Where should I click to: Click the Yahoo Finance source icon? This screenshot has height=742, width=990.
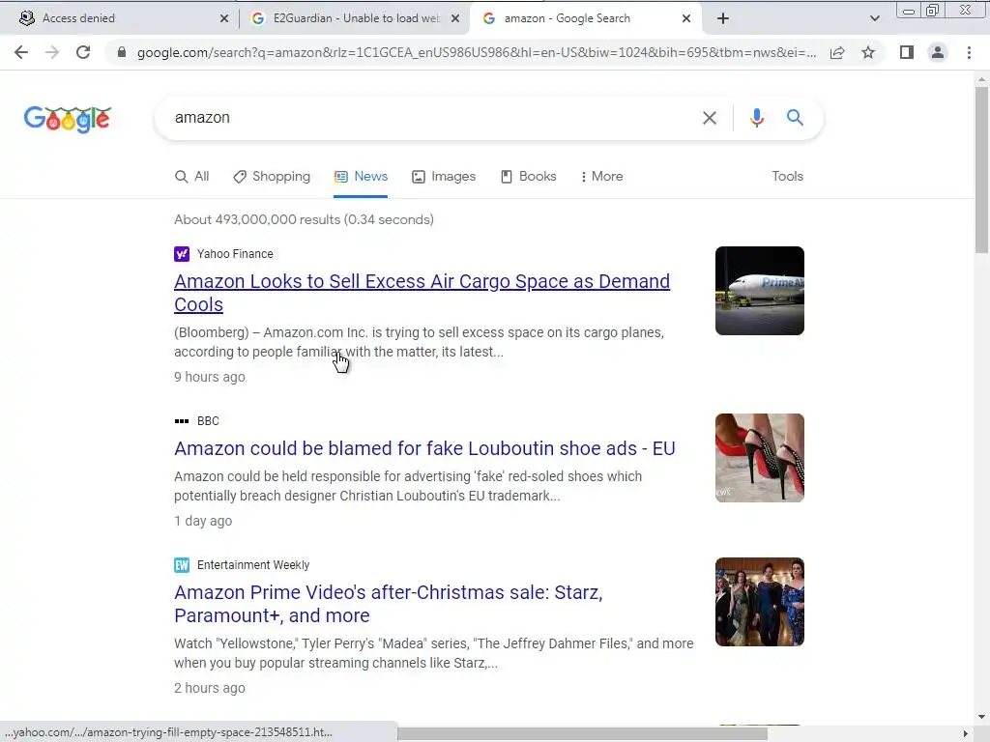(182, 254)
